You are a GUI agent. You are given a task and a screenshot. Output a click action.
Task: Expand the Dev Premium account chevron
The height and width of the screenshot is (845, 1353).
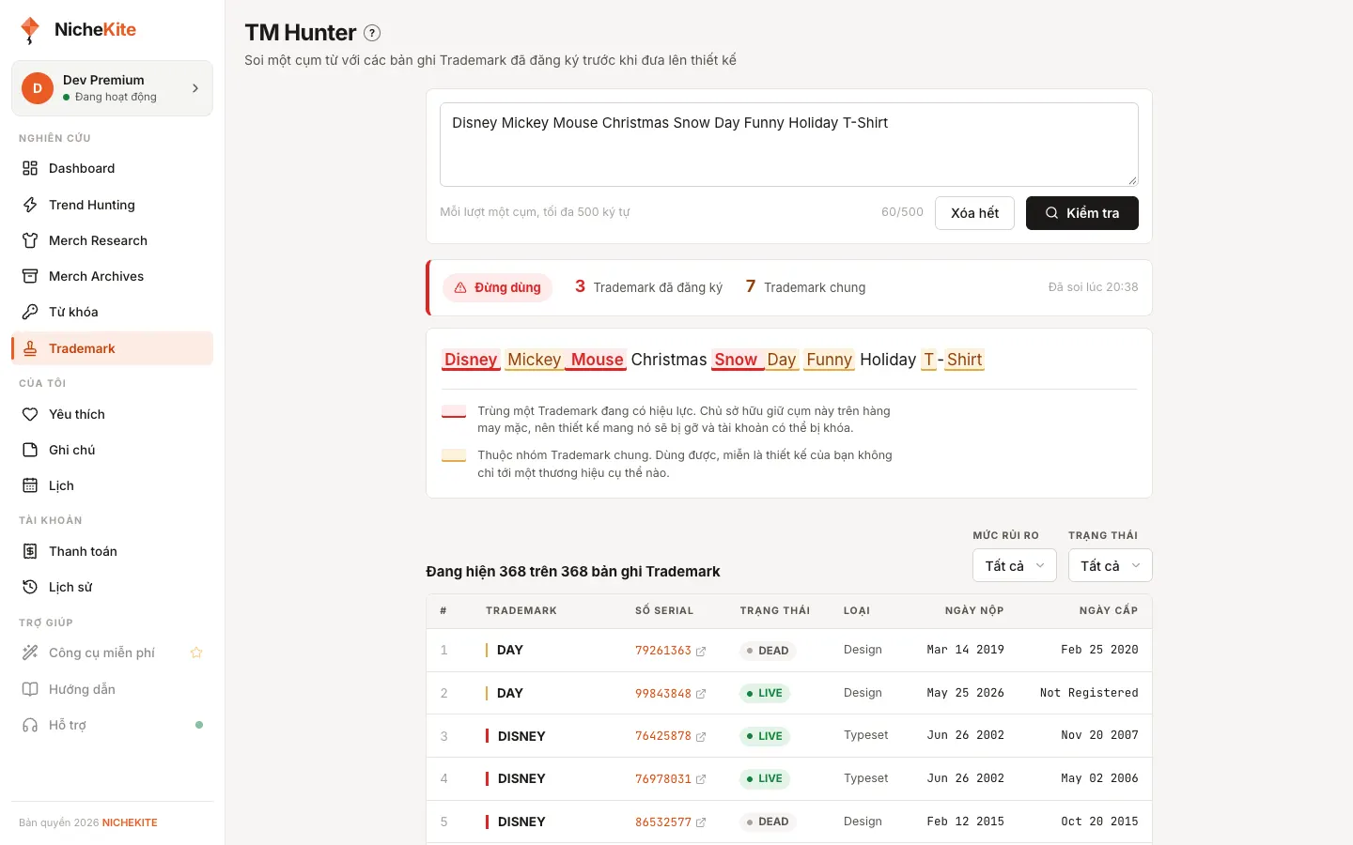click(x=195, y=88)
